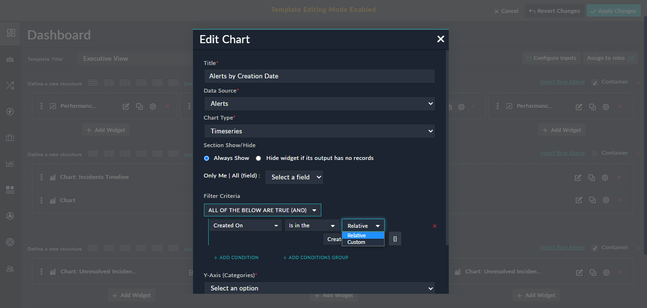
Task: Toggle the Container checkbox in the top row
Action: tap(594, 81)
